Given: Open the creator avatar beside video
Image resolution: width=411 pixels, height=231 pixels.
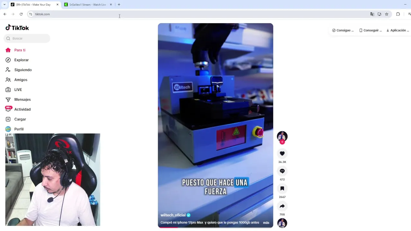Looking at the screenshot, I should pyautogui.click(x=282, y=136).
